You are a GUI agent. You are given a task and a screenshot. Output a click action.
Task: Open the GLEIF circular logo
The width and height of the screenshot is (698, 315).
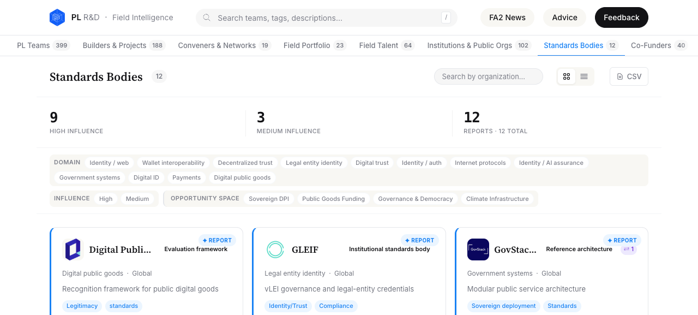(275, 249)
